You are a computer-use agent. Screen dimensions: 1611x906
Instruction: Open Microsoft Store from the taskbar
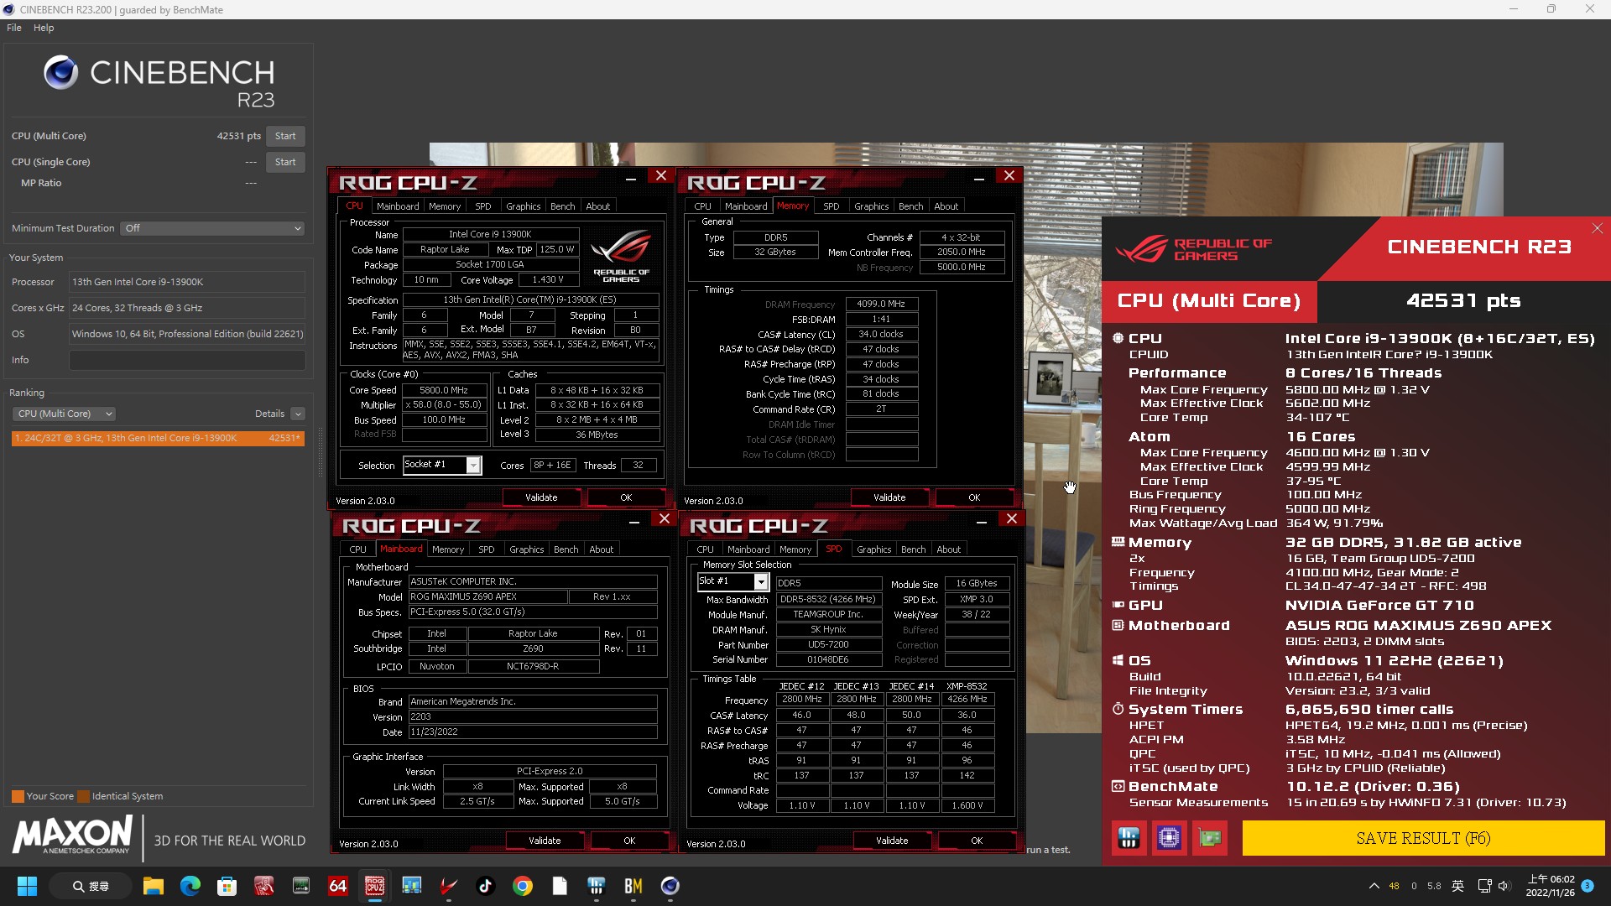(227, 886)
